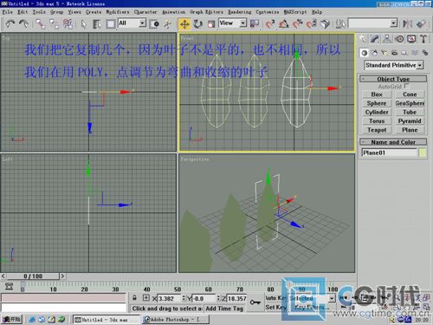Click the Cylinder button
The image size is (433, 325).
(x=377, y=112)
